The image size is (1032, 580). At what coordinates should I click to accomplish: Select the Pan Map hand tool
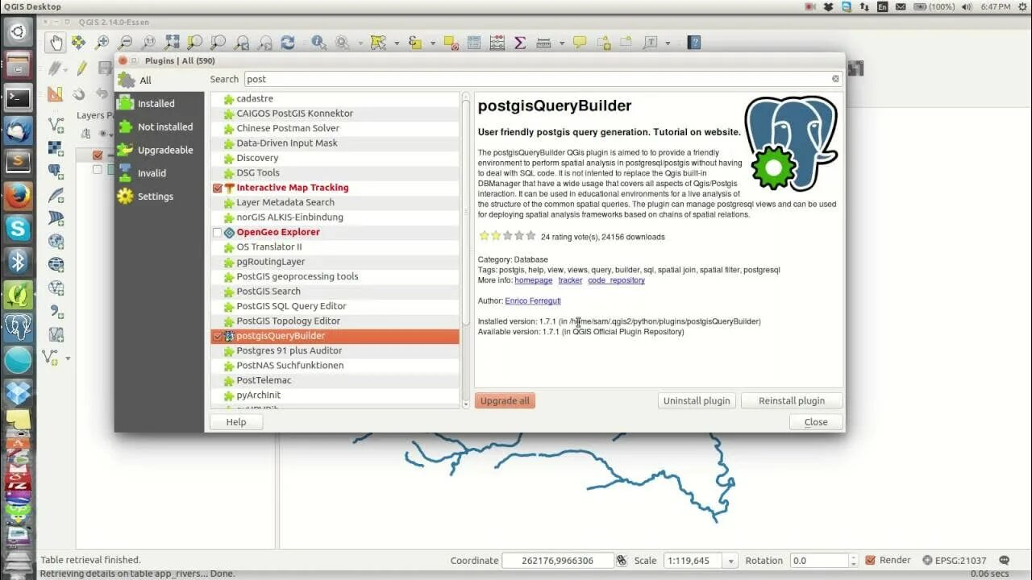56,43
